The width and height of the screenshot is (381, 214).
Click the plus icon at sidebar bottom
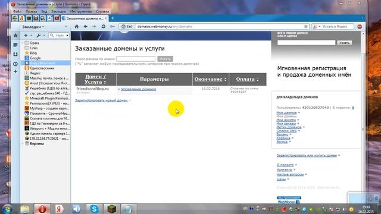(x=15, y=71)
